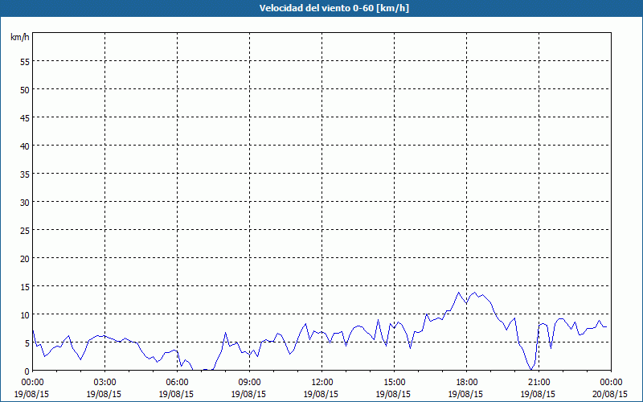Click the 20 value on the y-axis
643x402 pixels.
coord(25,258)
